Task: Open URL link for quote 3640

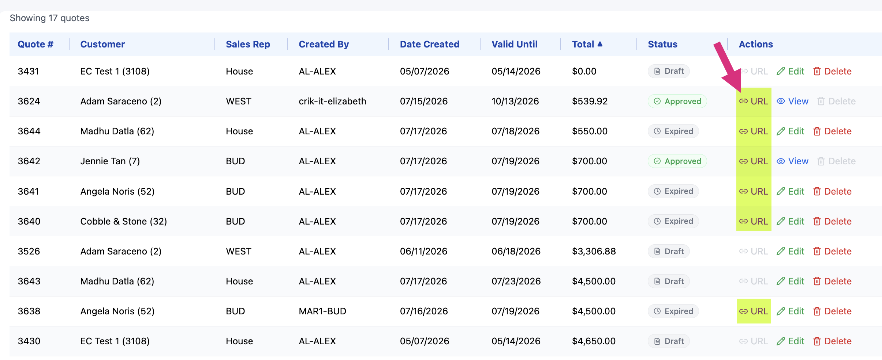Action: click(754, 222)
